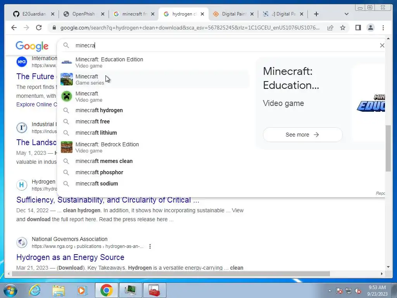Viewport: 397px width, 298px height.
Task: Close the last Digital Pa tab
Action: (302, 14)
